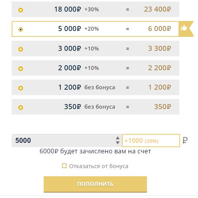Select the 5 000₽ +20% radio option
Image resolution: width=198 pixels, height=198 pixels.
(21, 30)
